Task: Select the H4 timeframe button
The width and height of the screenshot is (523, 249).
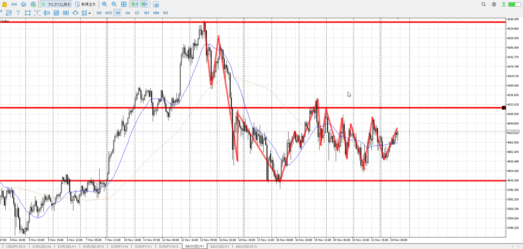Action: [x=127, y=13]
